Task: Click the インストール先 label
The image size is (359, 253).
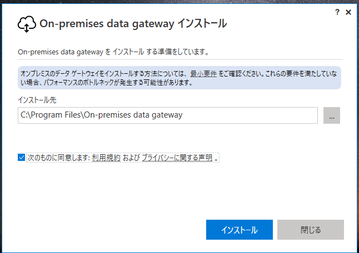Action: click(37, 100)
